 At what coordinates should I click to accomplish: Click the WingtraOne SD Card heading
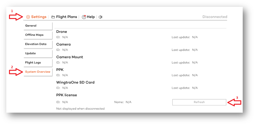coord(75,82)
